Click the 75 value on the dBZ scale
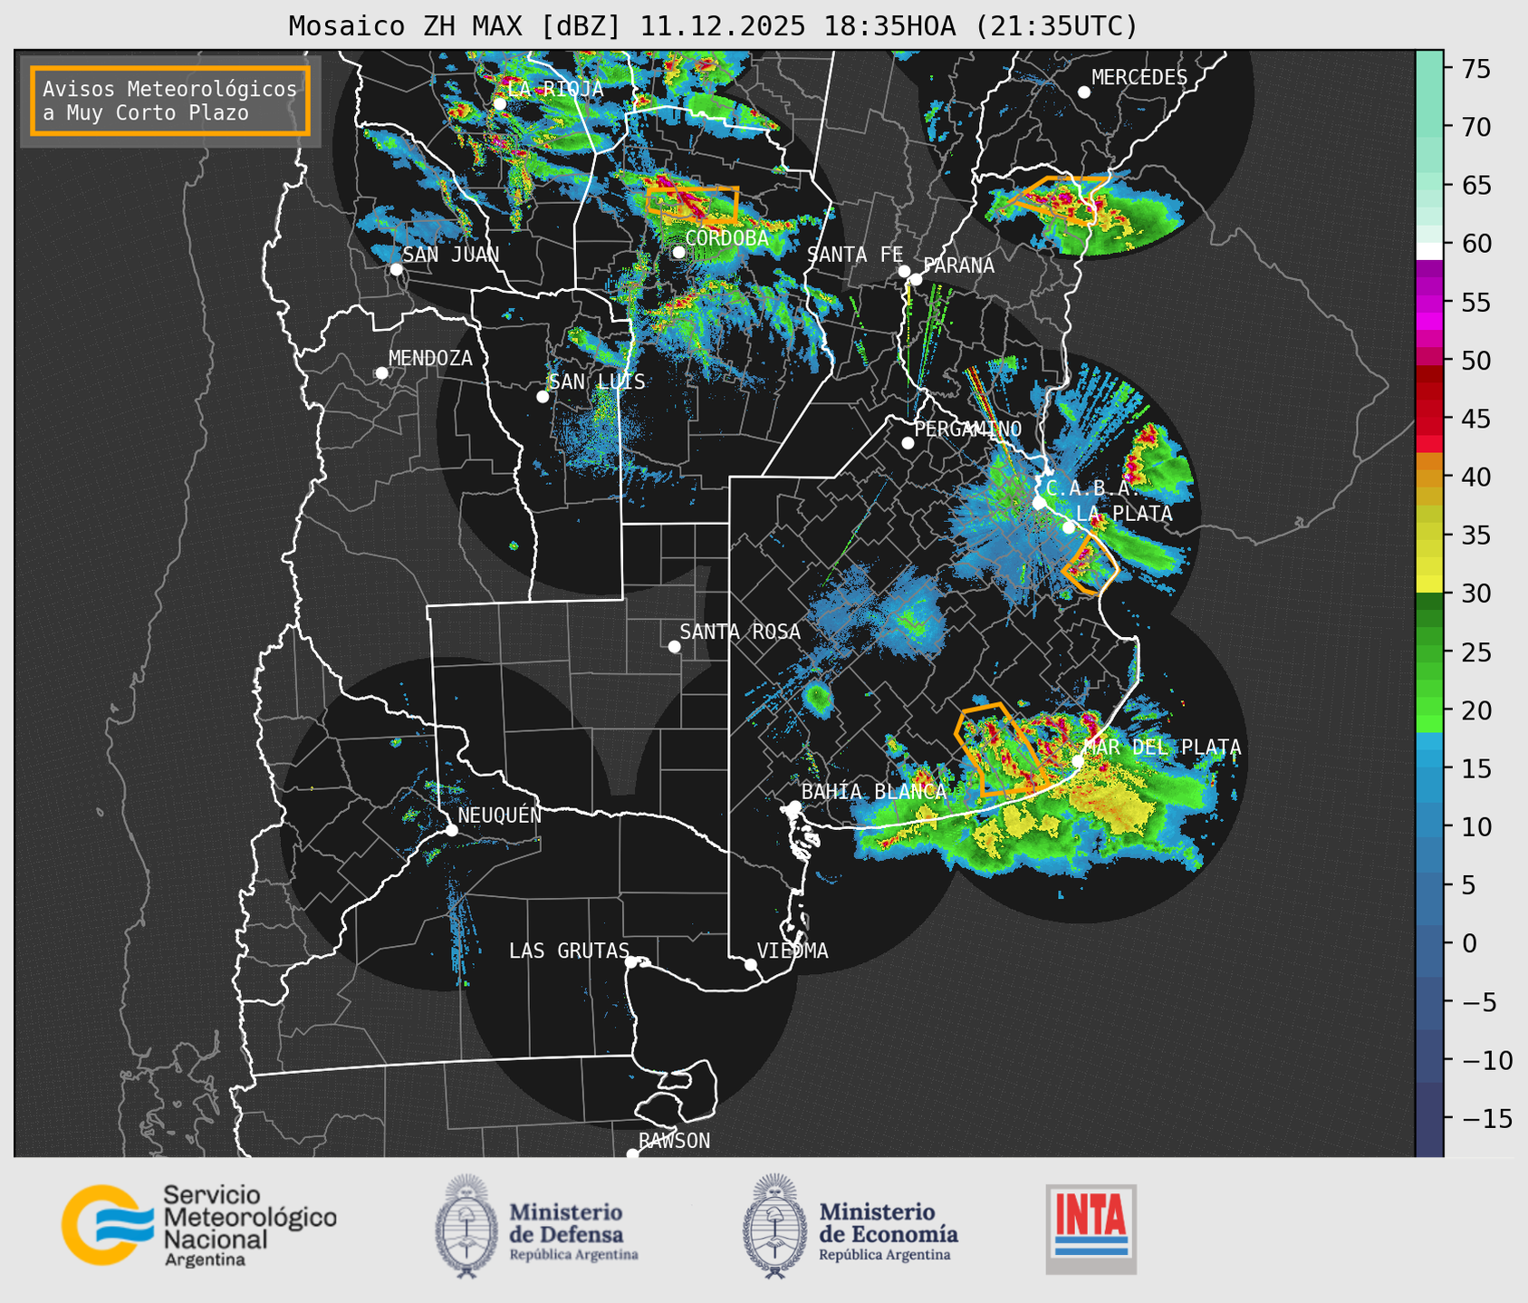Viewport: 1528px width, 1303px height. (x=1476, y=69)
